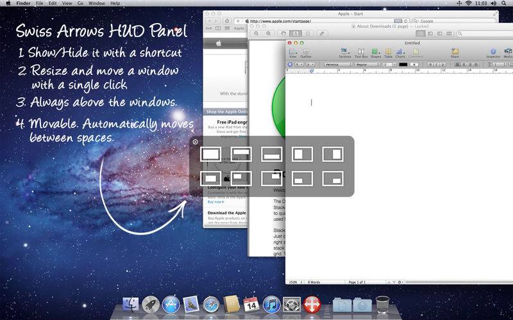The width and height of the screenshot is (513, 320).
Task: Open the Helvetica font family dropdown
Action: click(x=338, y=65)
